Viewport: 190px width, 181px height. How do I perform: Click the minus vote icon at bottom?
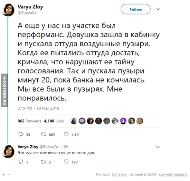tap(9, 175)
